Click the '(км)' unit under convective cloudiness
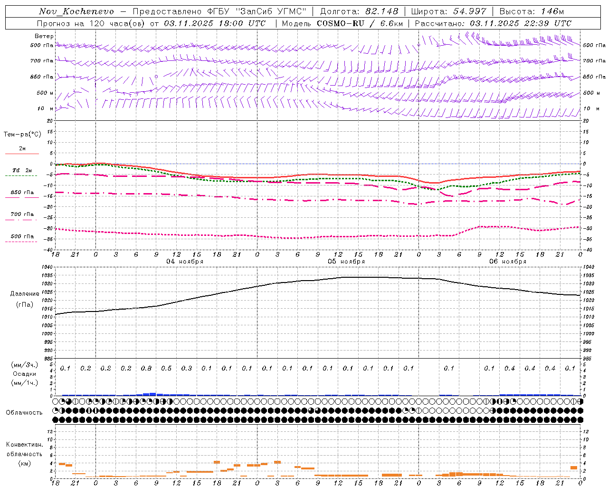Screen dimensions: 608x487 [25, 463]
